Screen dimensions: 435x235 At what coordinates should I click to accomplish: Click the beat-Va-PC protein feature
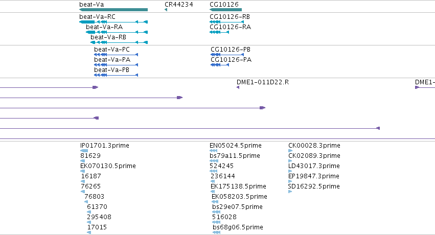pos(116,55)
